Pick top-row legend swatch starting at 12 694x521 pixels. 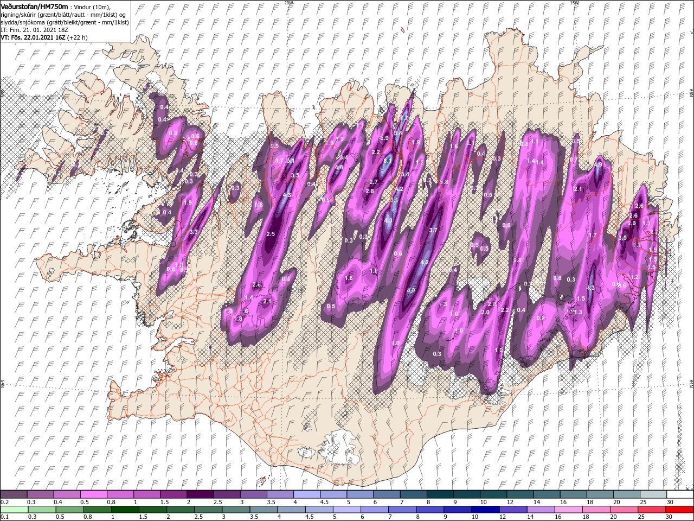[x=520, y=494]
